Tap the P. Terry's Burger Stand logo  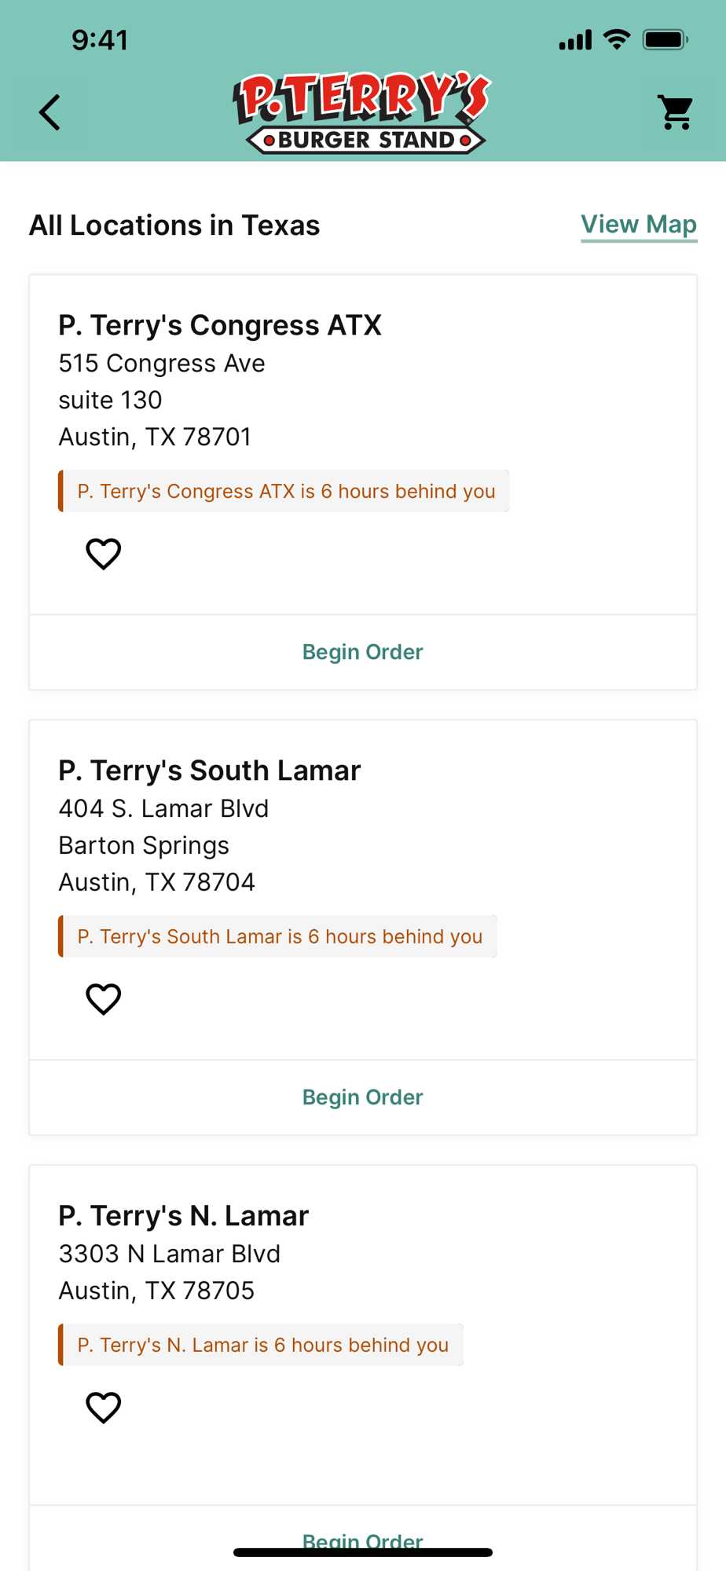(362, 112)
